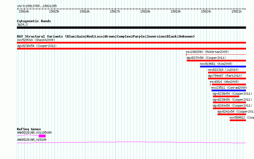Image resolution: width=254 pixels, height=159 pixels.
Task: Select the nsv821318 (Ju2010) variant bar
Action: [x=227, y=73]
